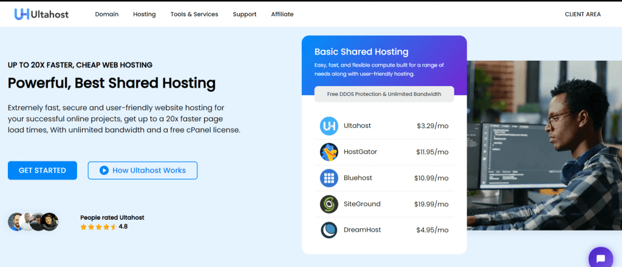The image size is (622, 267).
Task: Click the Powerful, Best Shared Hosting headline
Action: [112, 84]
